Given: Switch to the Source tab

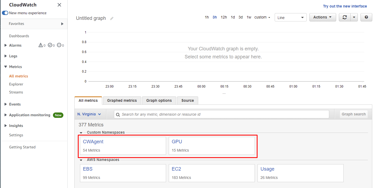Looking at the screenshot, I should (187, 100).
